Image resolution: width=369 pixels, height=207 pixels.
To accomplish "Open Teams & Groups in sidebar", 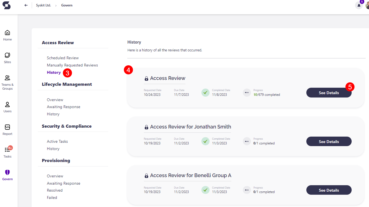I will pyautogui.click(x=8, y=82).
